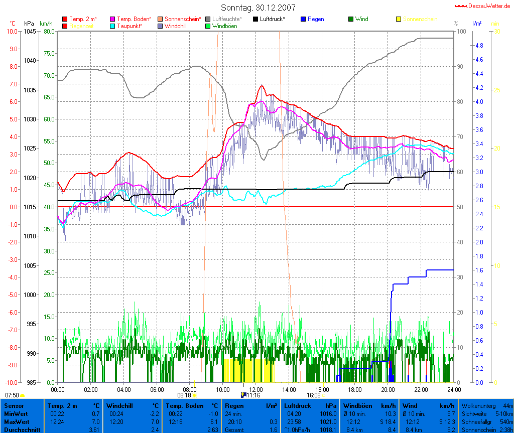Click the Durchschnitt row label
This screenshot has width=514, height=433.
(22, 430)
